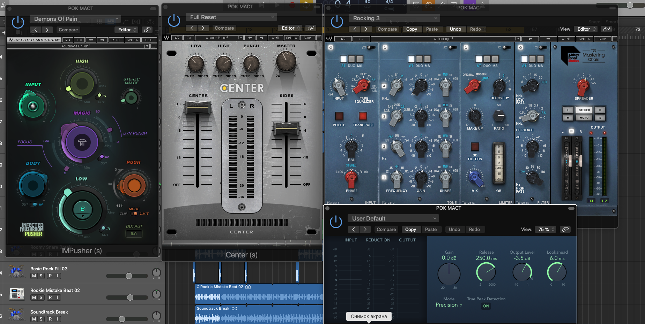Open the Demons Of Pain preset dropdown
645x324 pixels.
pyautogui.click(x=75, y=19)
